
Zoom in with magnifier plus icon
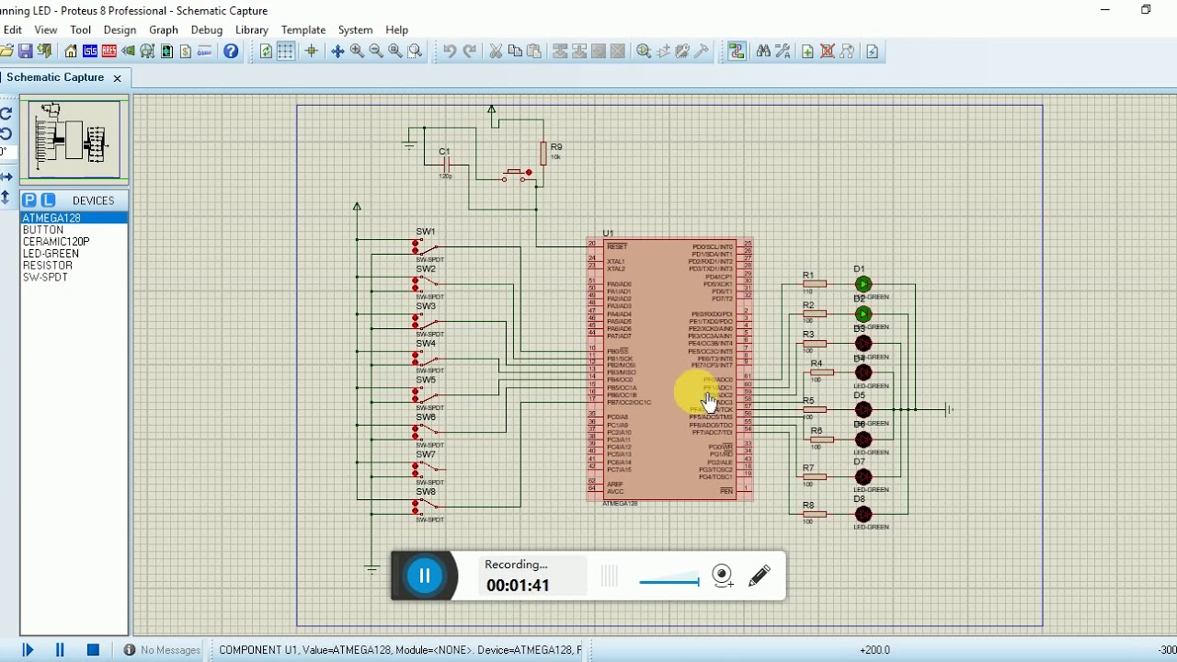(x=357, y=51)
